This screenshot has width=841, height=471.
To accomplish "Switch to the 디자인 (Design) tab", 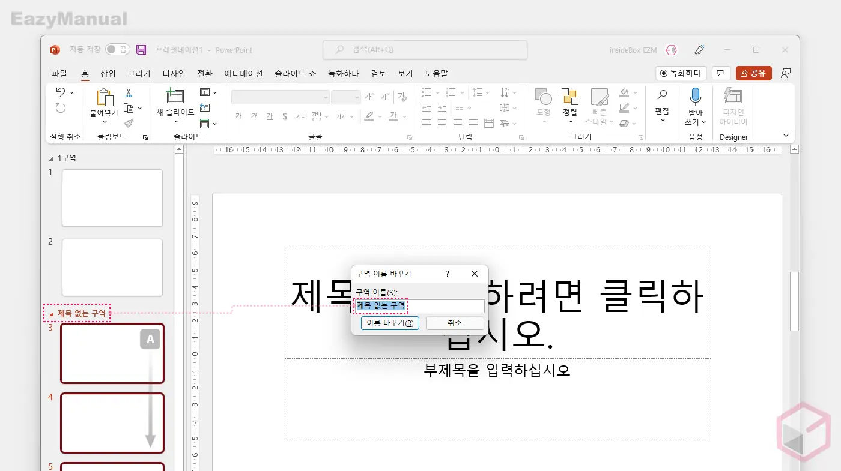I will point(174,73).
